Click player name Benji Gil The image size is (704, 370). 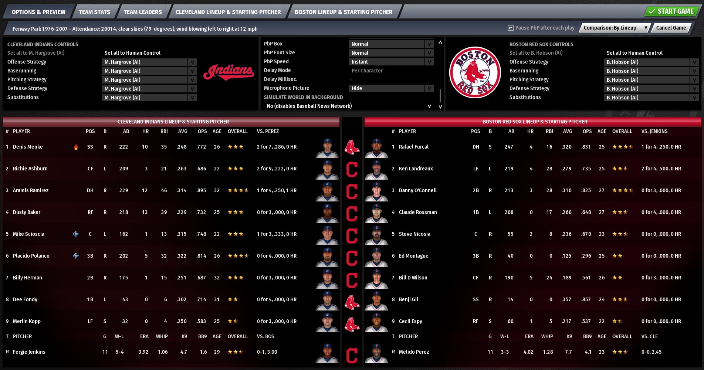point(409,299)
